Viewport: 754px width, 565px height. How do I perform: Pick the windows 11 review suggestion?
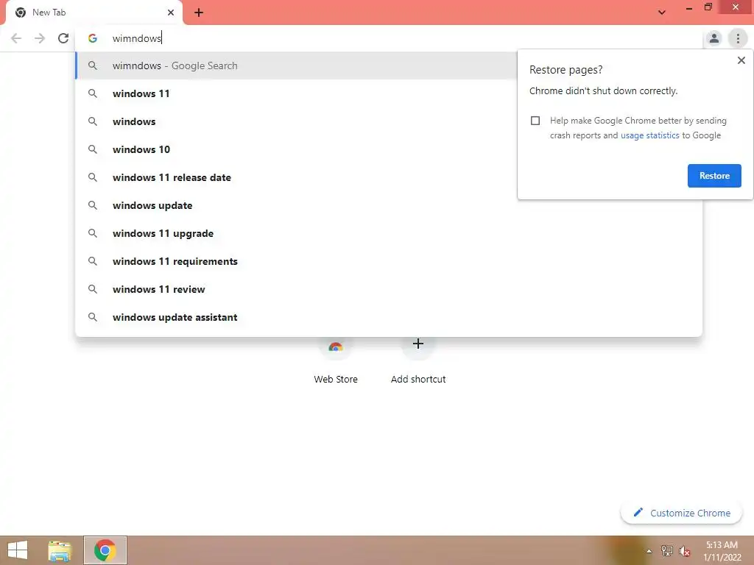[389, 288]
